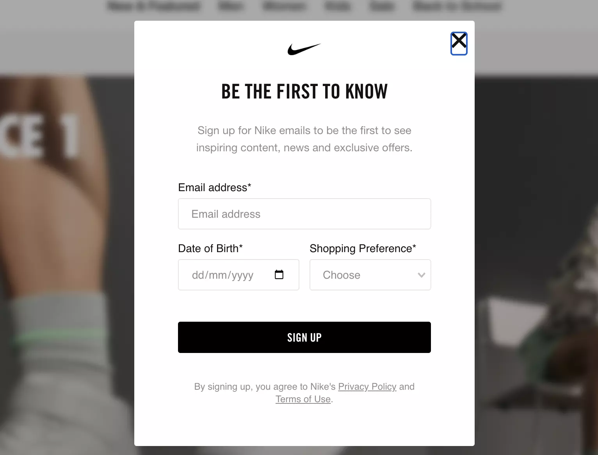This screenshot has width=598, height=455.
Task: Close the Nike sign-up popup
Action: [x=459, y=43]
